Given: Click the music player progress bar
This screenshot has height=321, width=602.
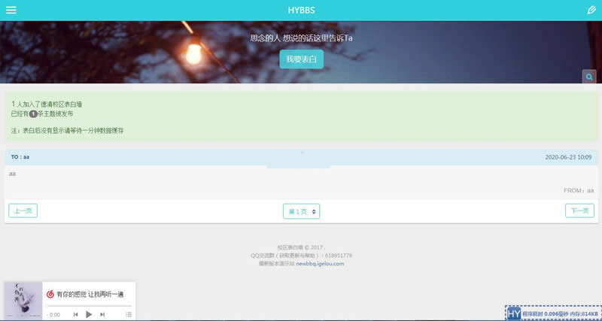Looking at the screenshot, I should (90, 305).
